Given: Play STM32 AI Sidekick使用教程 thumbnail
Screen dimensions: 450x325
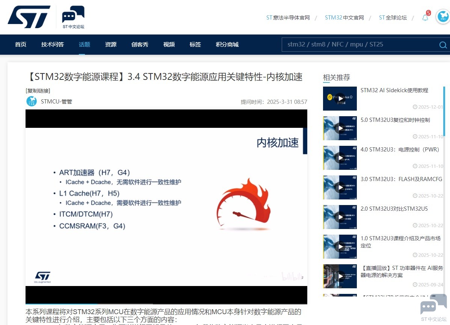Looking at the screenshot, I should point(340,99).
